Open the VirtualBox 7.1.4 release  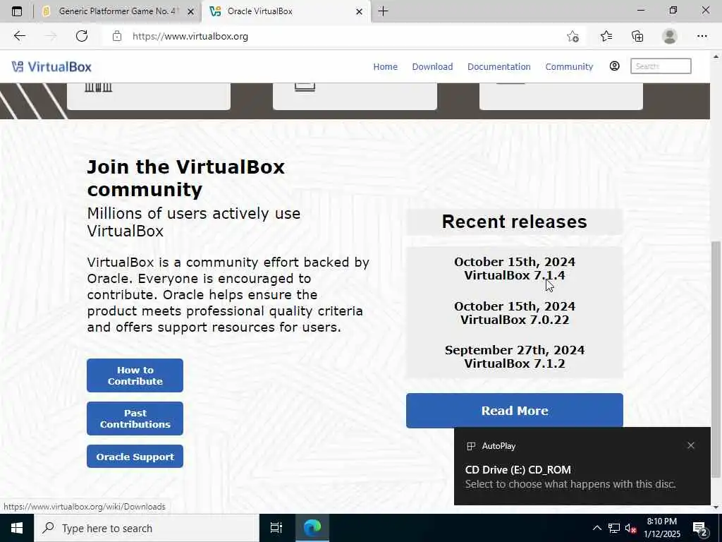point(514,275)
